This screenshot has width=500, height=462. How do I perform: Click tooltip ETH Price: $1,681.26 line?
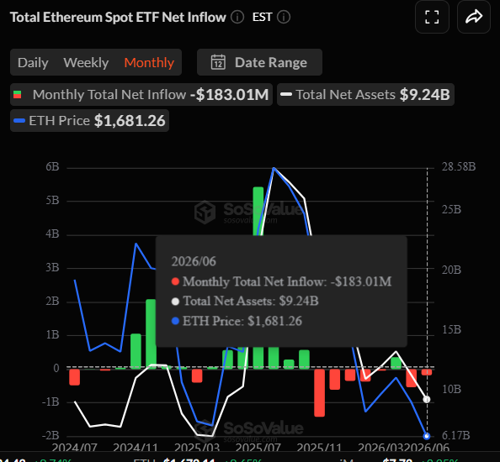point(237,321)
